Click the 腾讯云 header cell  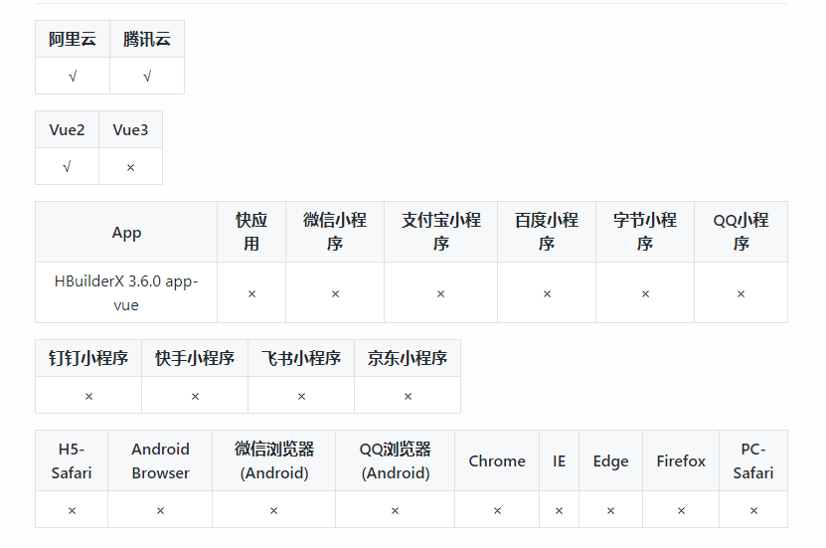(147, 39)
